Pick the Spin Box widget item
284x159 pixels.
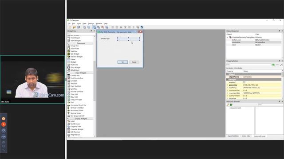coord(74,89)
